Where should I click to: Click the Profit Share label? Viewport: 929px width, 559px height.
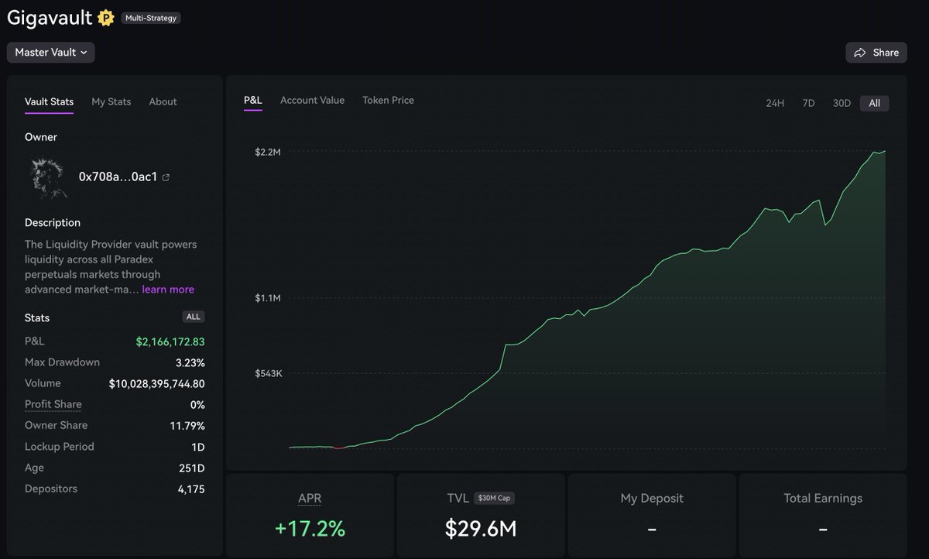[x=53, y=404]
